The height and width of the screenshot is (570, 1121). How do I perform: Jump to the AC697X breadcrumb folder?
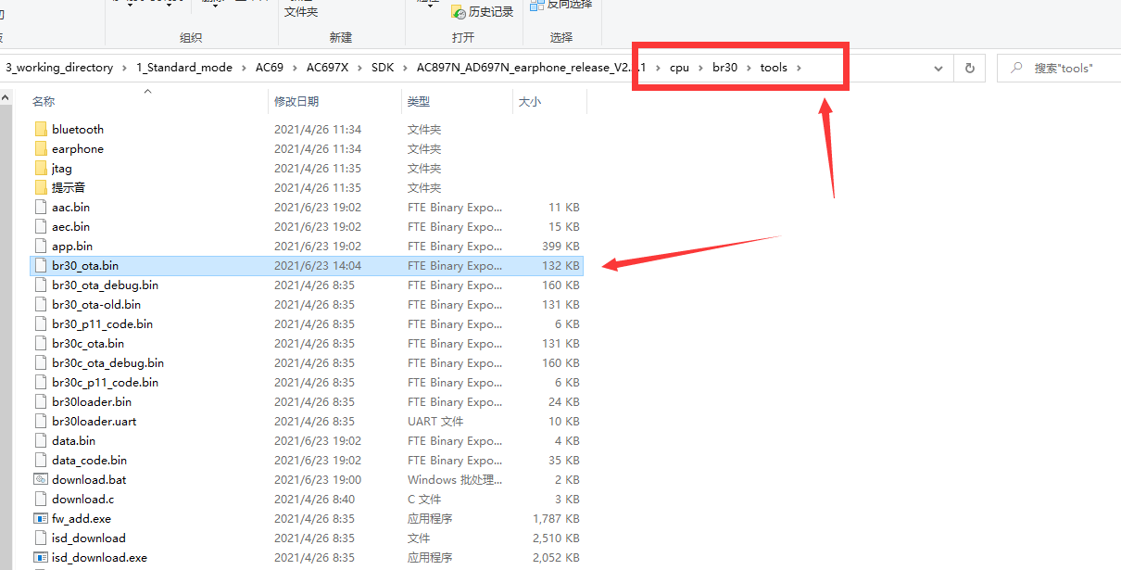tap(328, 68)
